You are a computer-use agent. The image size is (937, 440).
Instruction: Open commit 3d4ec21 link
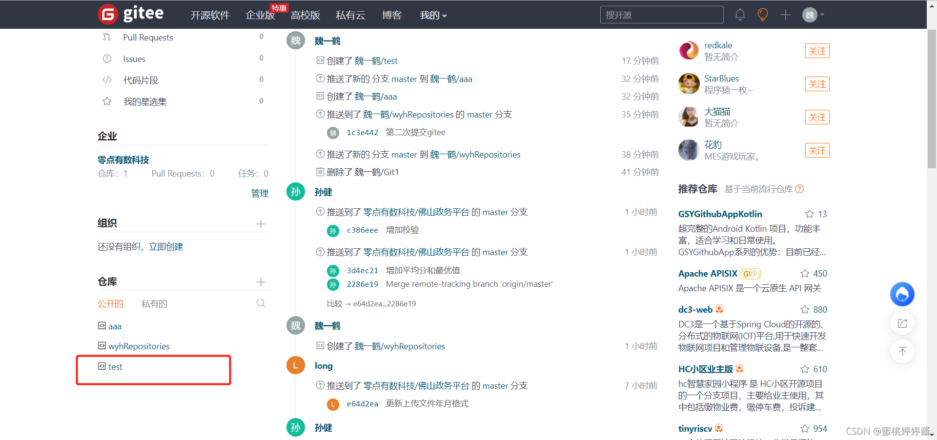pyautogui.click(x=362, y=271)
